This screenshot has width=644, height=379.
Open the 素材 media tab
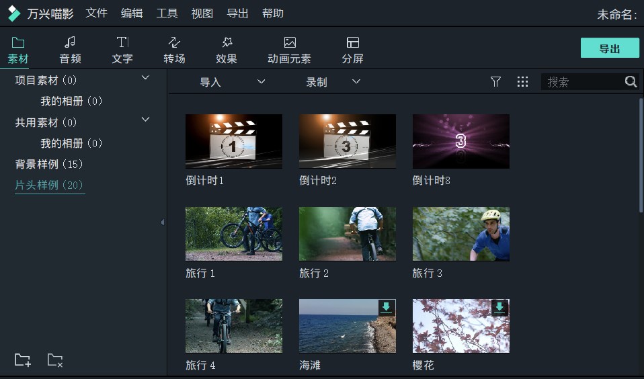click(x=18, y=50)
